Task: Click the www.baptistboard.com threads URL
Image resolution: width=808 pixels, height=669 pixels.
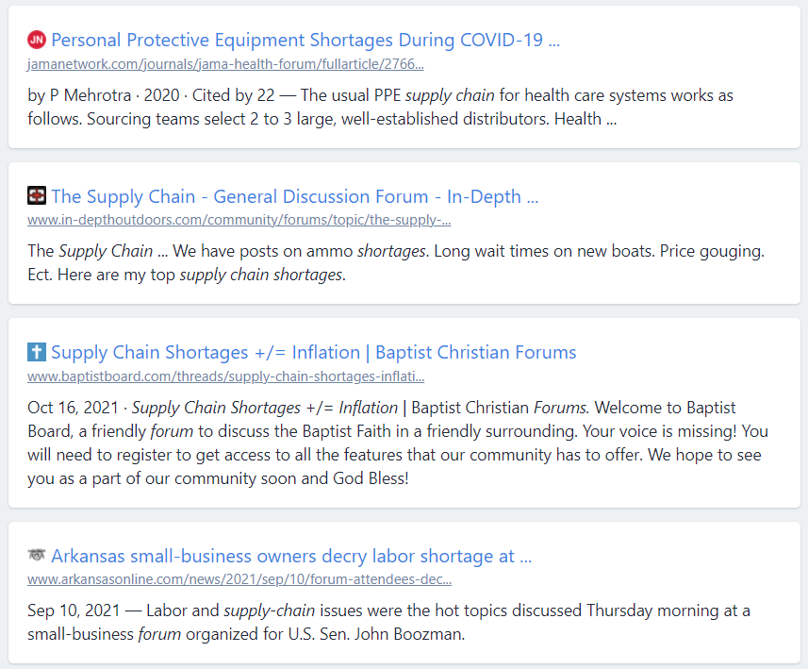Action: tap(225, 376)
